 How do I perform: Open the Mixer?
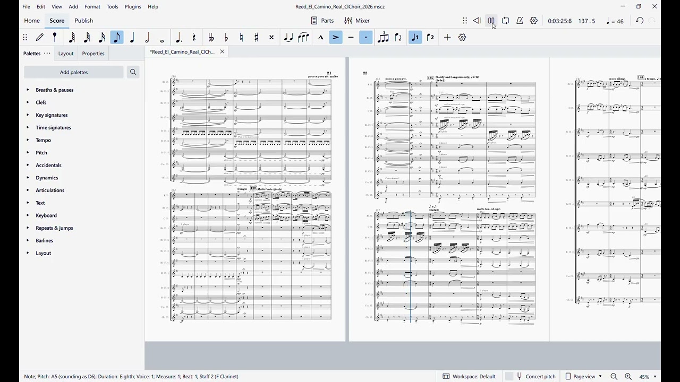click(x=357, y=21)
